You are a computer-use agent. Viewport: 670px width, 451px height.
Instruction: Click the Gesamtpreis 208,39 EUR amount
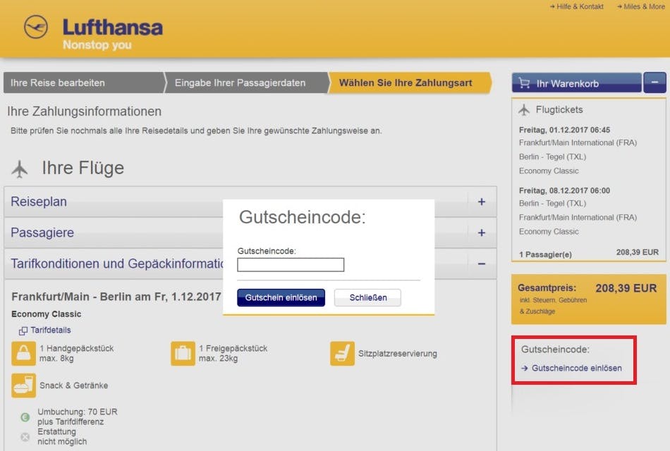tap(626, 288)
